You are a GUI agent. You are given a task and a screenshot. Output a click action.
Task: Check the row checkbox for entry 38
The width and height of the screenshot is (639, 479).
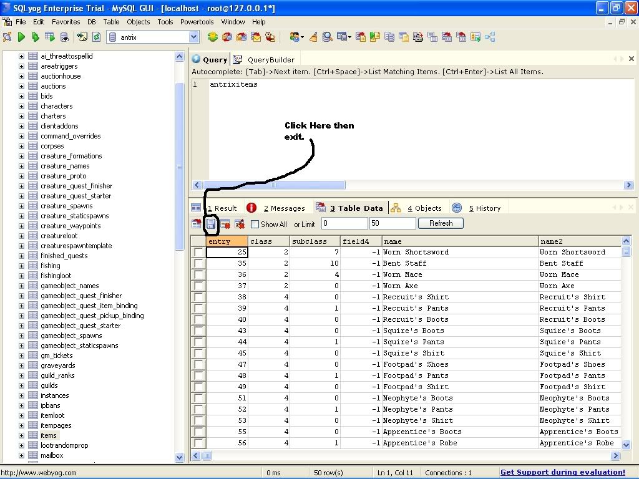198,297
